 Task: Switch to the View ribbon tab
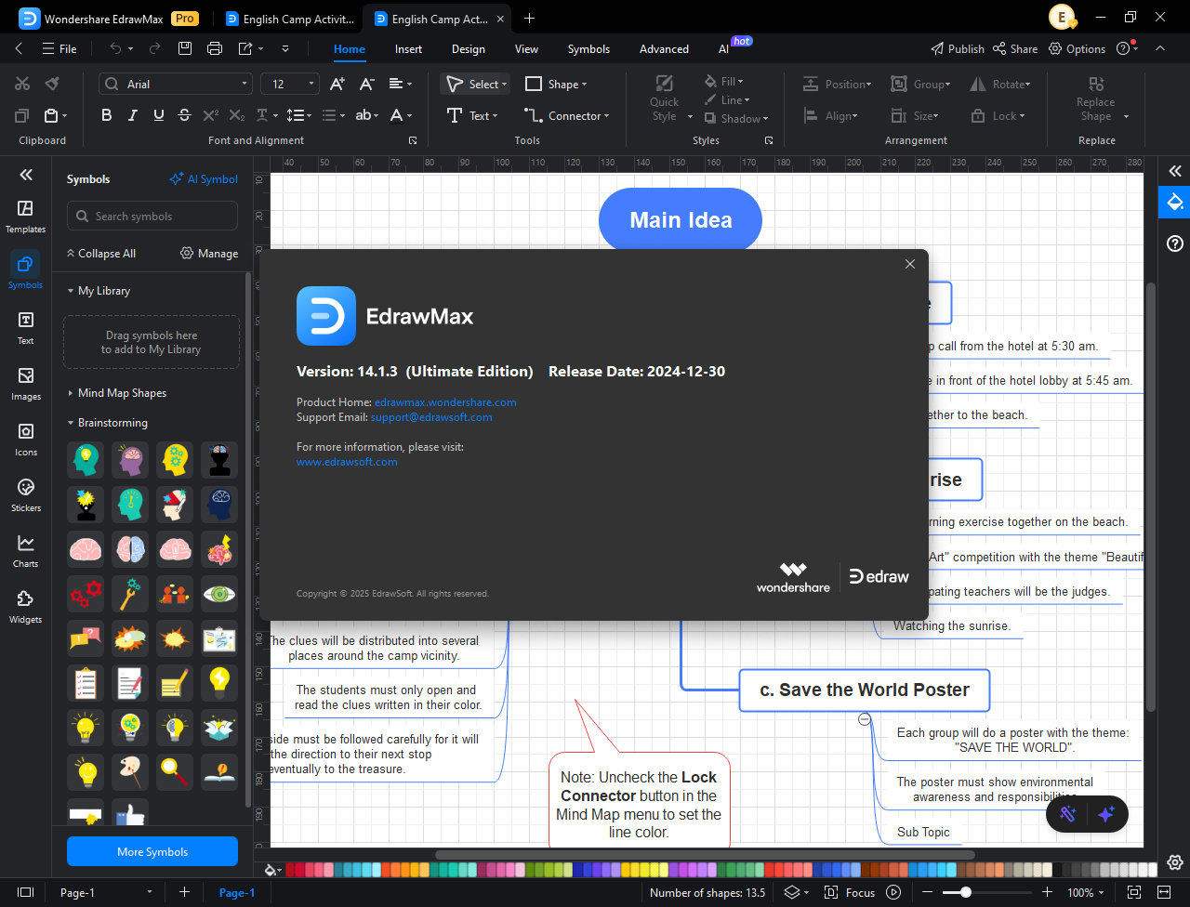526,48
